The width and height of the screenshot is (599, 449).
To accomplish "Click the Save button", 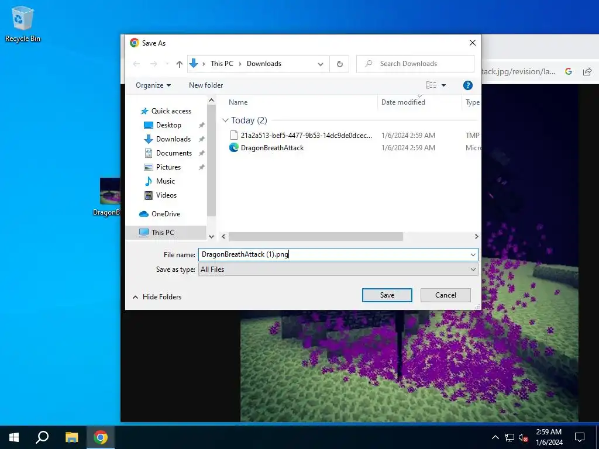I will (x=387, y=295).
